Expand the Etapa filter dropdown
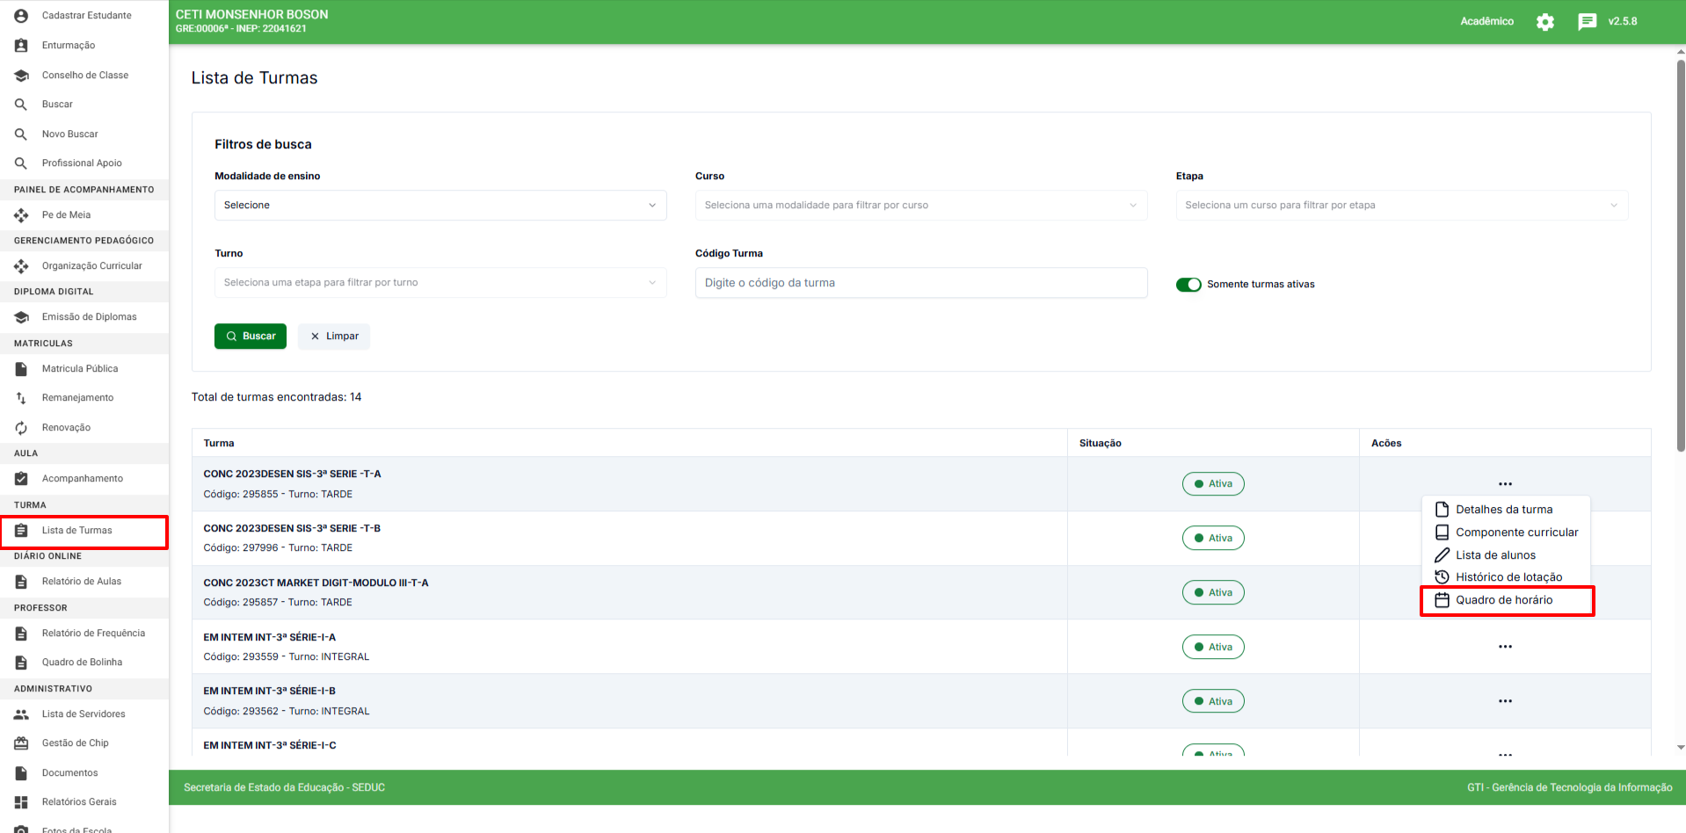 [1401, 206]
